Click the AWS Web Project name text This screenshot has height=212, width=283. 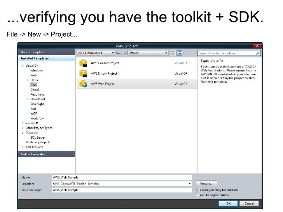pyautogui.click(x=103, y=84)
